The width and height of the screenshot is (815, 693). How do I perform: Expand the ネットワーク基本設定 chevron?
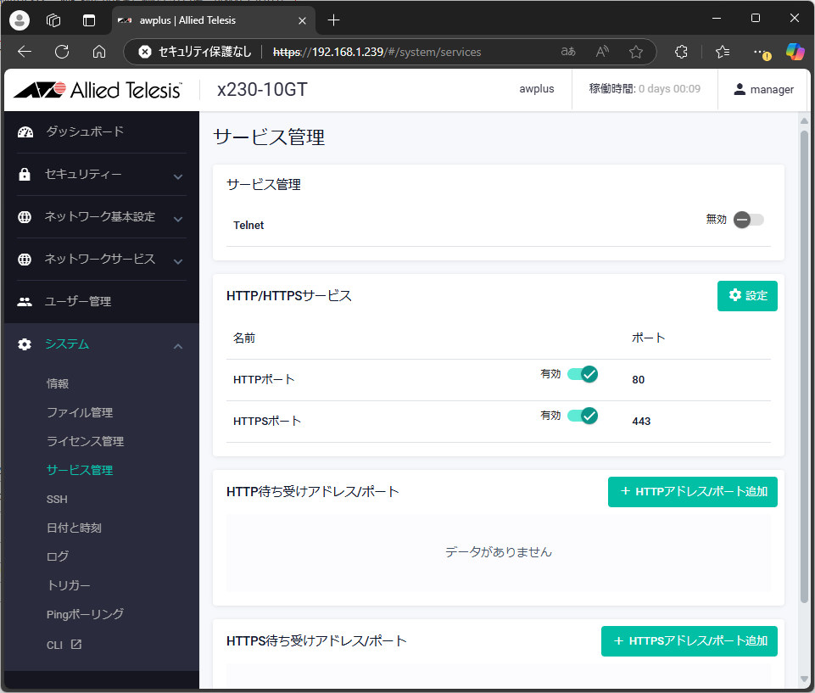[178, 218]
